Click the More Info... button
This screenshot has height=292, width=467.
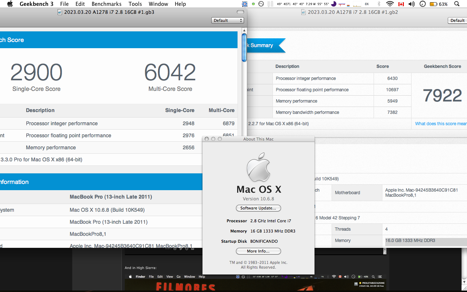pos(258,251)
